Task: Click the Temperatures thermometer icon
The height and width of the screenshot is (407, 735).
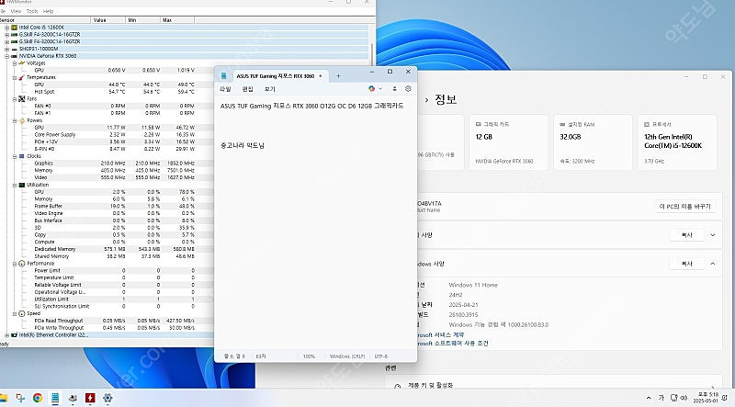Action: pos(21,77)
